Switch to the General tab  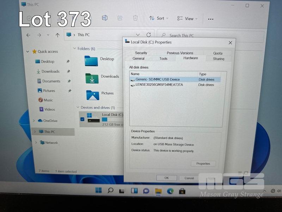click(139, 59)
